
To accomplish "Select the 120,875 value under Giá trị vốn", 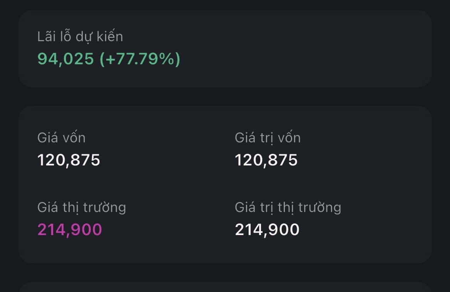I will click(x=266, y=160).
